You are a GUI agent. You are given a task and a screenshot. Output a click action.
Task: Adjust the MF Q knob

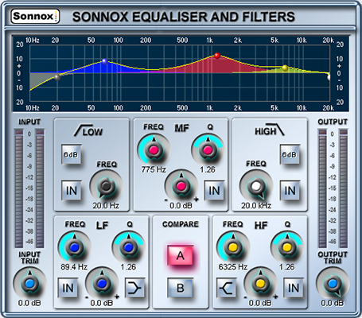pyautogui.click(x=208, y=150)
